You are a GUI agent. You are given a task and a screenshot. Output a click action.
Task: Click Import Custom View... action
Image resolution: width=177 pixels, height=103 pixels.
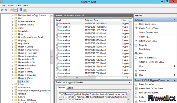(149, 33)
